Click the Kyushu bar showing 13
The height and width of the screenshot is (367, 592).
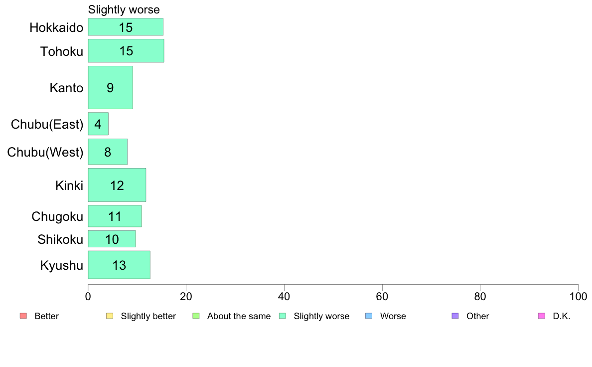(119, 265)
